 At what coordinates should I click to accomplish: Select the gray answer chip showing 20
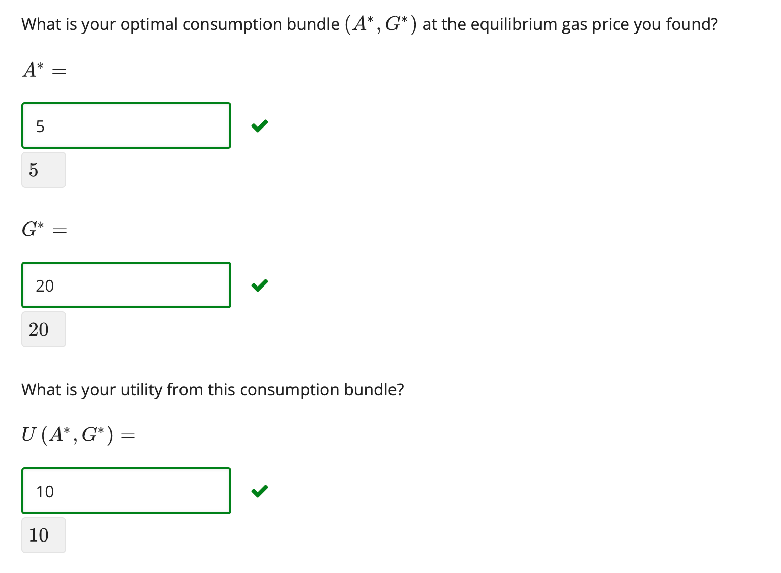pyautogui.click(x=43, y=329)
